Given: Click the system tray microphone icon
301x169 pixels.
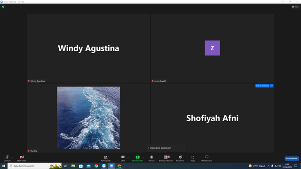Looking at the screenshot, I should [x=272, y=166].
